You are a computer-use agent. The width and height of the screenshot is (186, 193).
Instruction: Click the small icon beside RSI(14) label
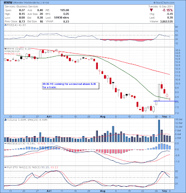(5, 25)
